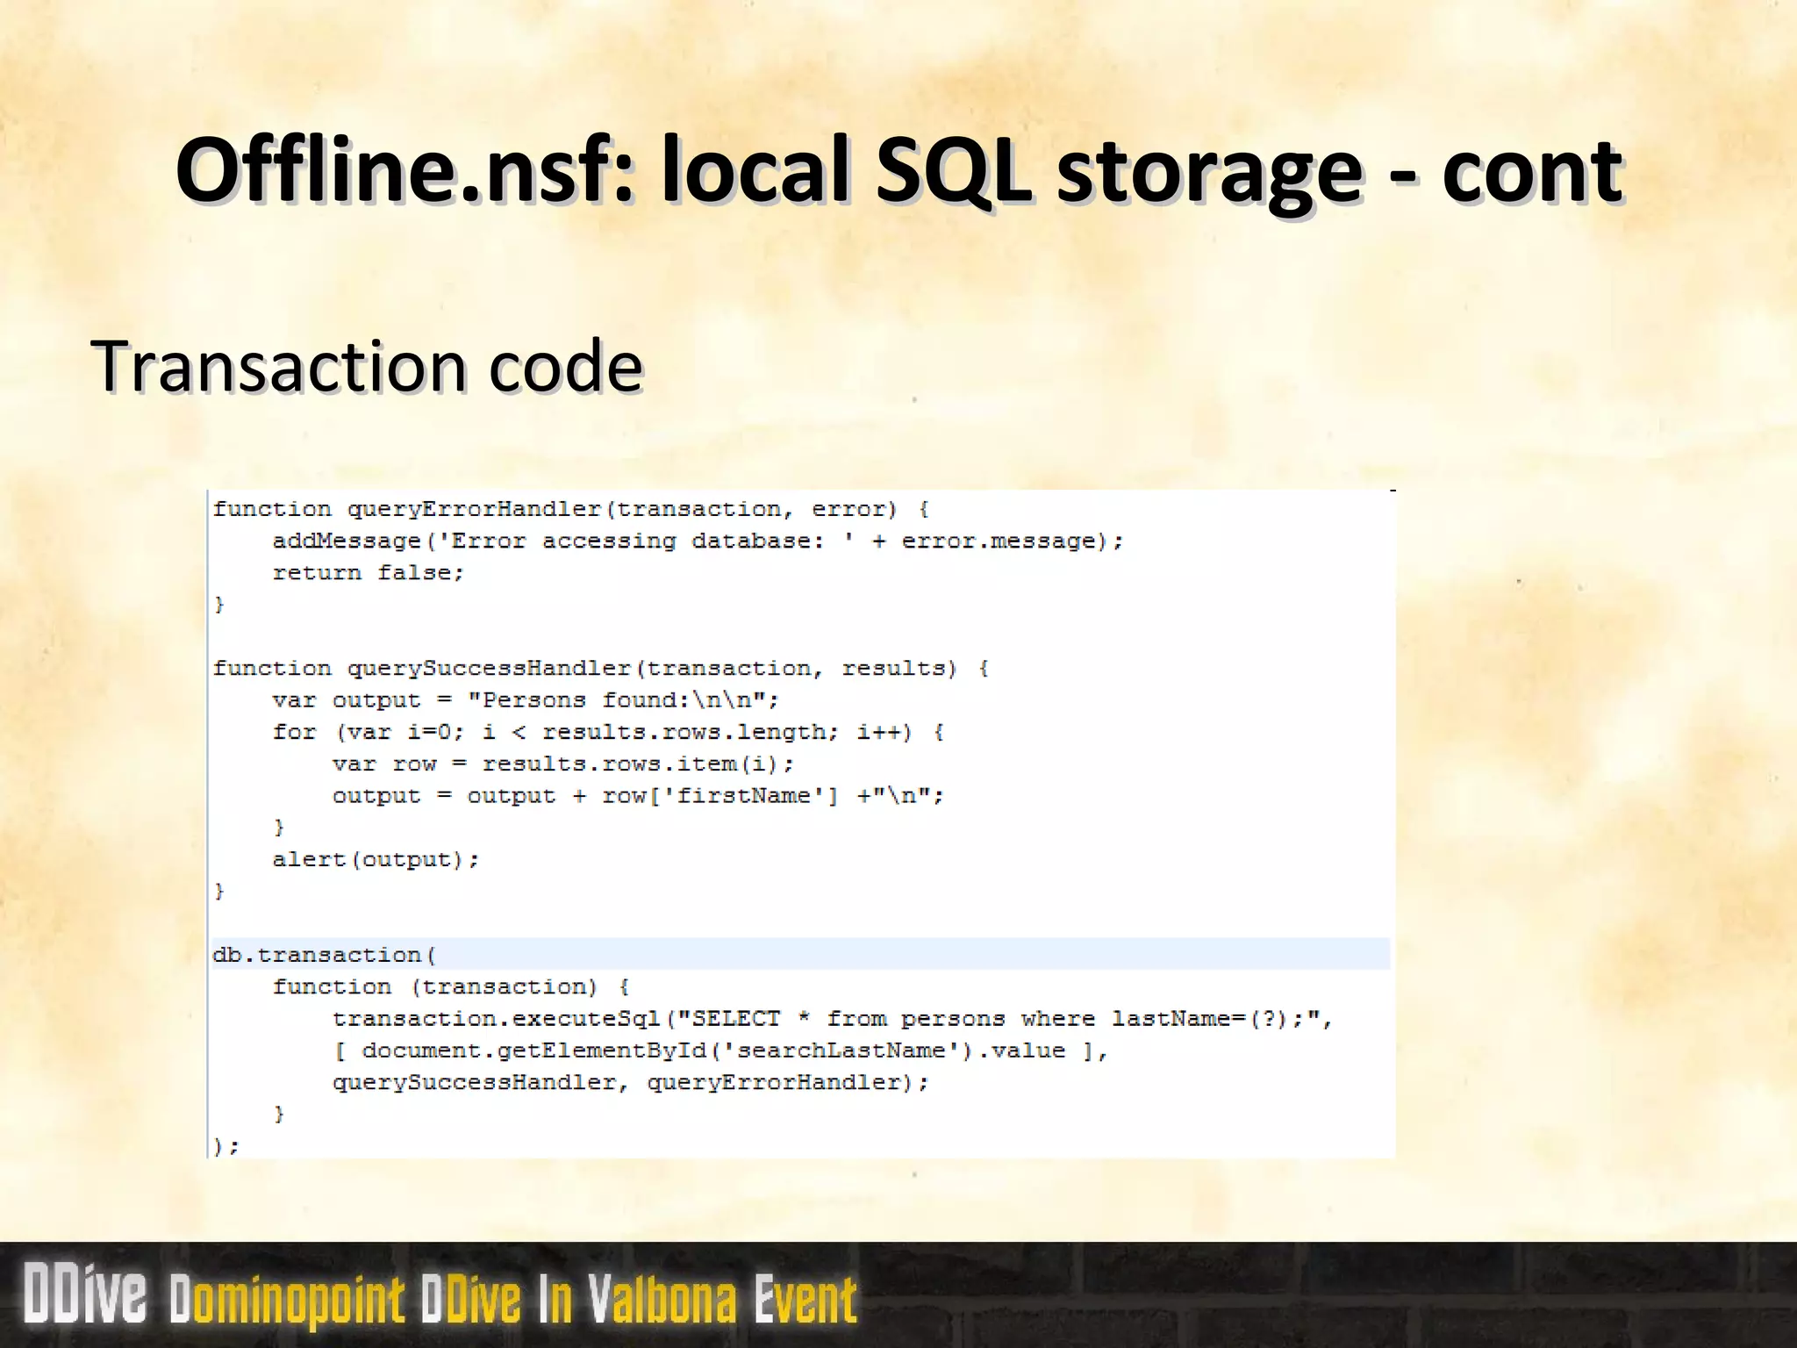Click the line 'function queryErrorHandler(transaction, error) {'

[x=570, y=510]
